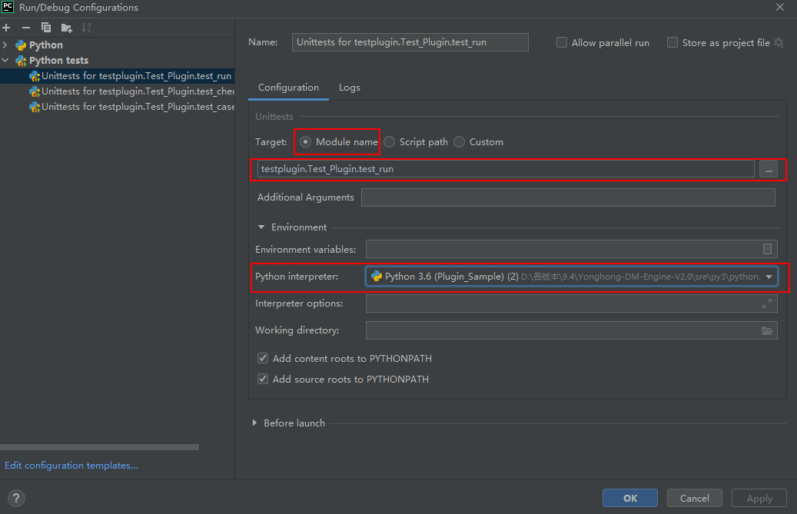Image resolution: width=797 pixels, height=514 pixels.
Task: Collapse the Python tests tree node
Action: click(x=5, y=61)
